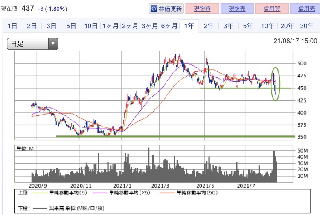The height and width of the screenshot is (215, 320).
Task: Click the 2021/7 date axis label
Action: pos(246,186)
